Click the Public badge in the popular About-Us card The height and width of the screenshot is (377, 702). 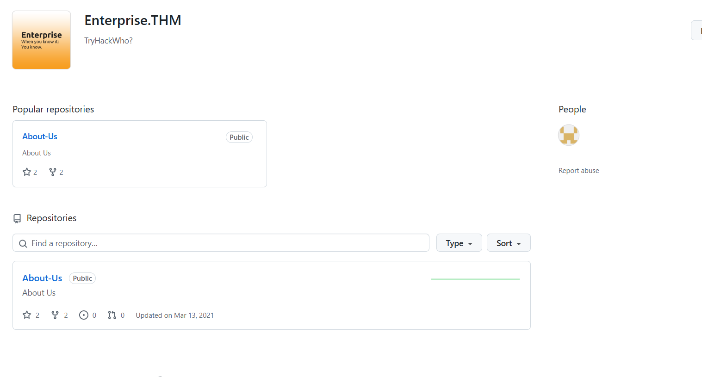239,137
